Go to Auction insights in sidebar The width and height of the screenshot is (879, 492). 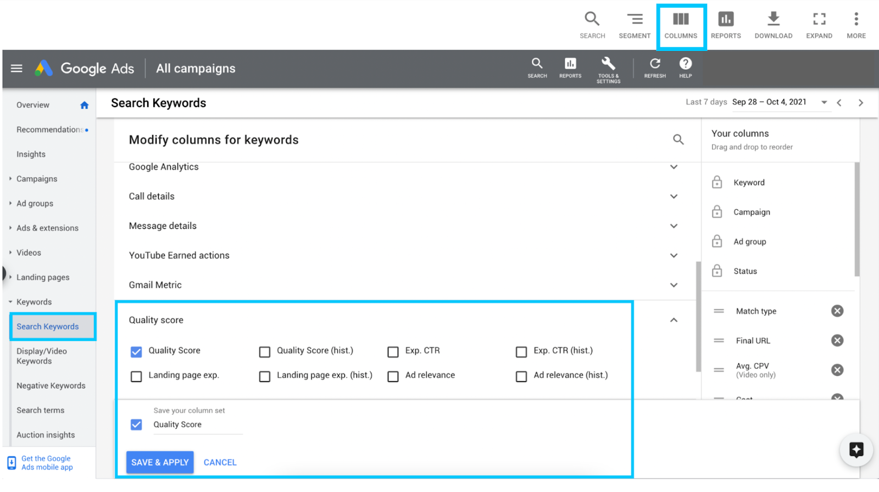(46, 435)
